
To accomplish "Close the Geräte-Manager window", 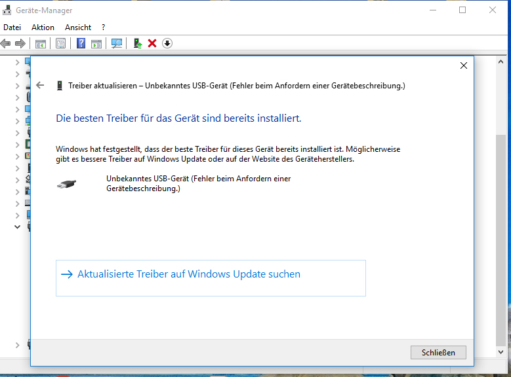I will pyautogui.click(x=493, y=10).
